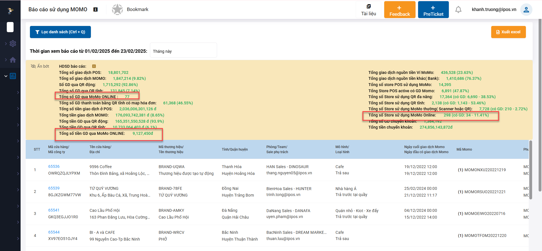The image size is (542, 251).
Task: Expand first submenu chevron below reports icon
Action: pyautogui.click(x=18, y=93)
